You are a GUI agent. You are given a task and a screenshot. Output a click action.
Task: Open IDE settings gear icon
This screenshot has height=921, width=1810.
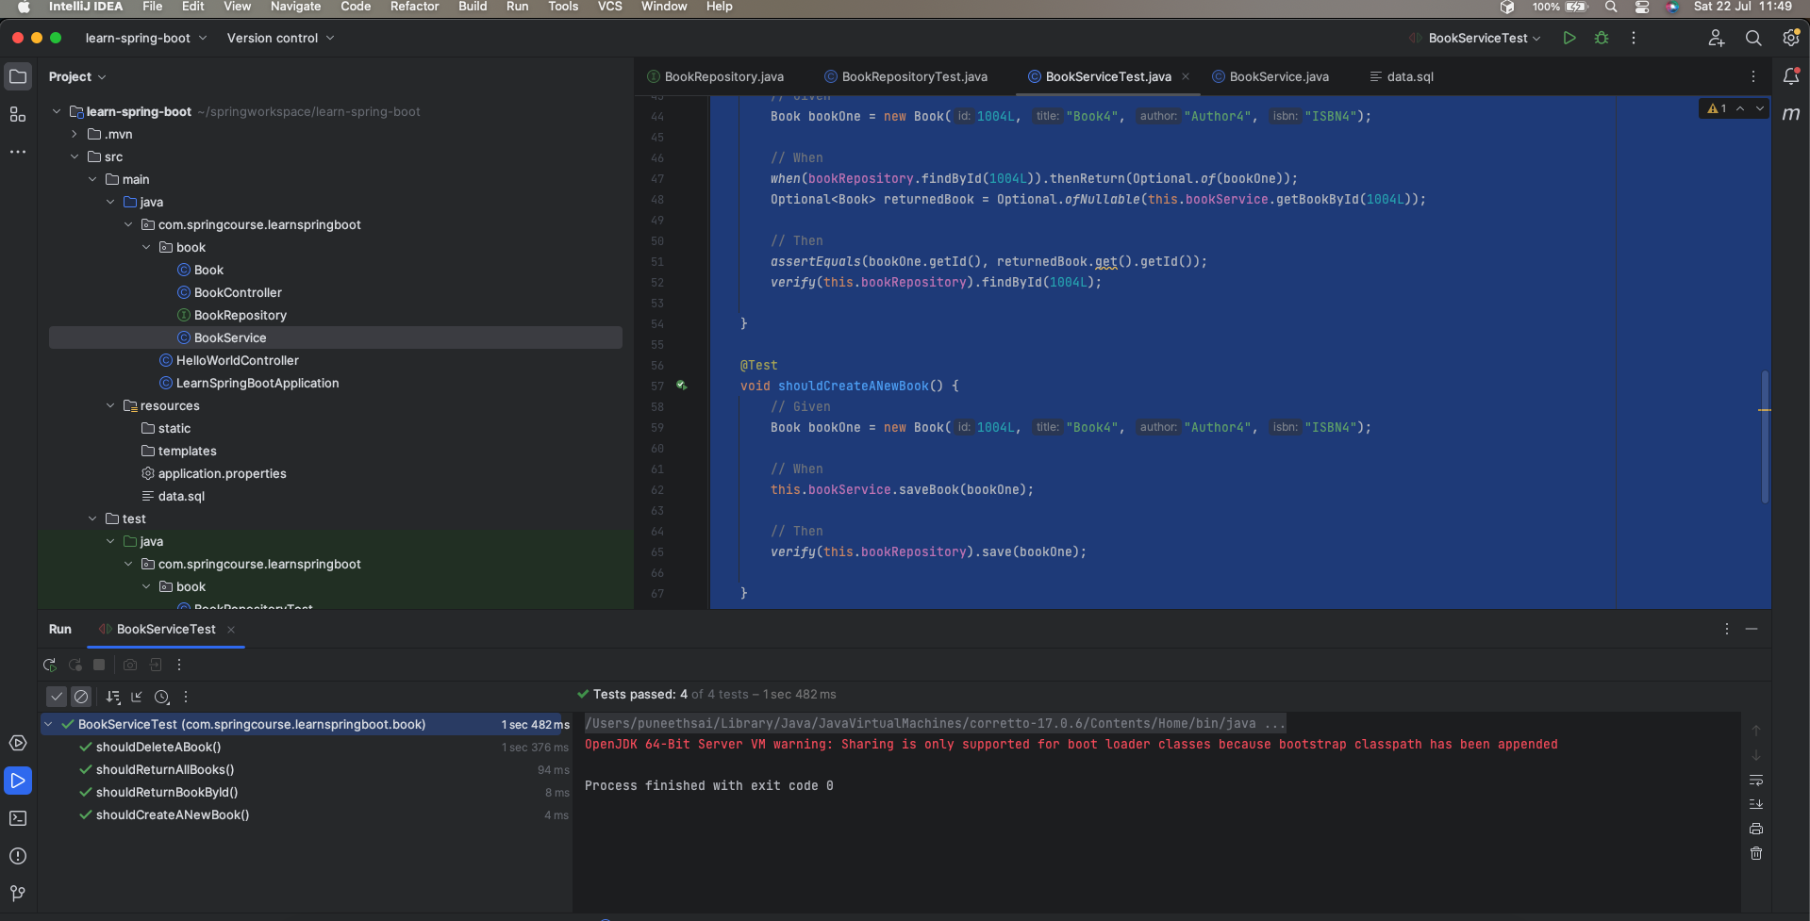click(x=1790, y=38)
